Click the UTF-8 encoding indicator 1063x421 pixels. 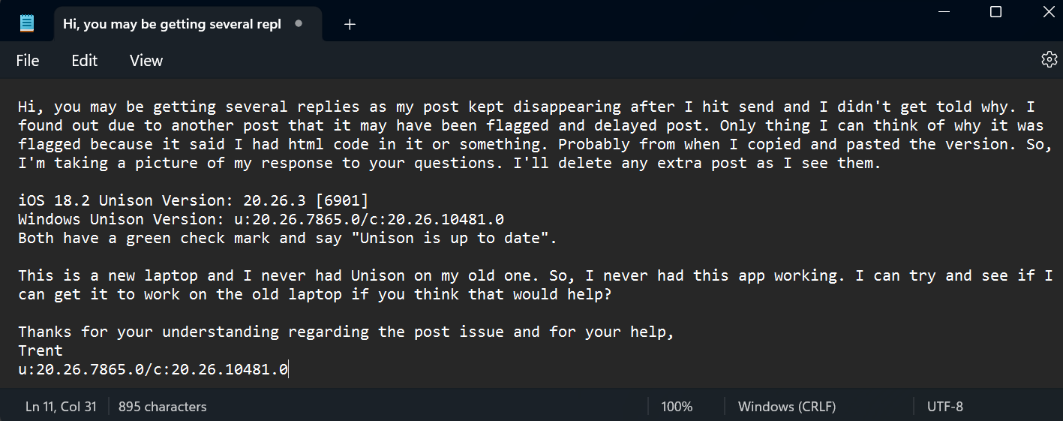coord(945,407)
